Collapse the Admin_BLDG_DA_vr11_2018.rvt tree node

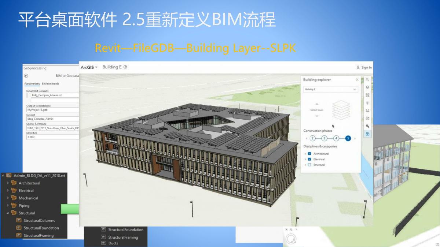coord(3,175)
